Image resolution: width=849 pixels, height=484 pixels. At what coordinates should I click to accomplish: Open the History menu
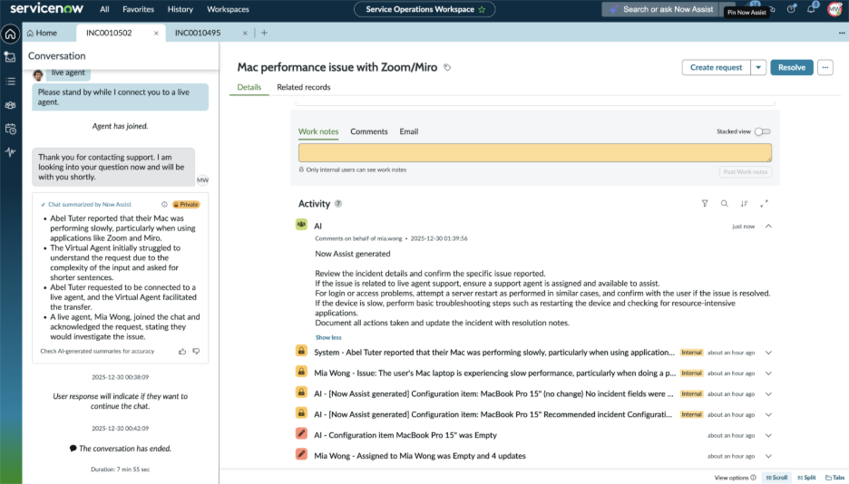coord(181,9)
